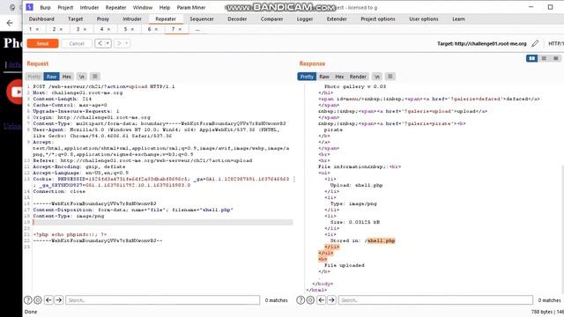Screen dimensions: 564x317
Task: Switch to the Sequencer tab
Action: pyautogui.click(x=202, y=18)
